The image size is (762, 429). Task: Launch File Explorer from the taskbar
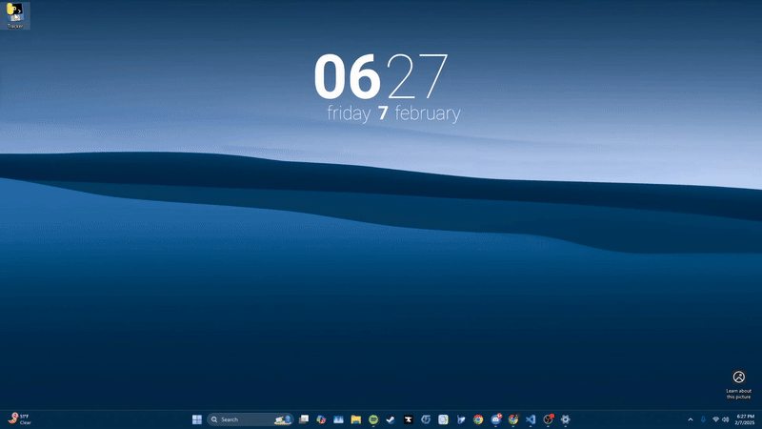(x=355, y=419)
